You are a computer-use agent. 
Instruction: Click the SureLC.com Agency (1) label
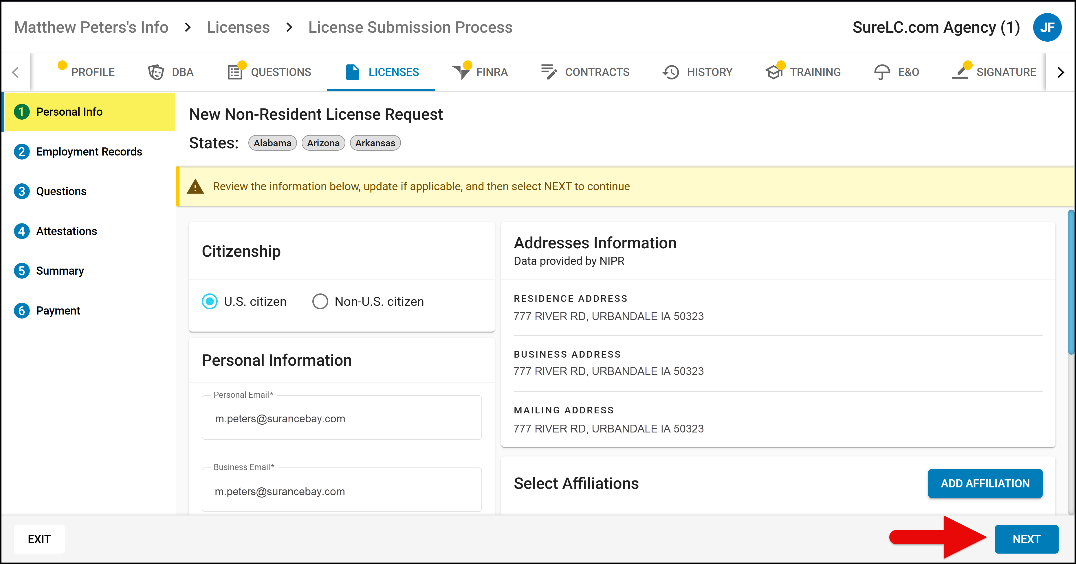(936, 27)
